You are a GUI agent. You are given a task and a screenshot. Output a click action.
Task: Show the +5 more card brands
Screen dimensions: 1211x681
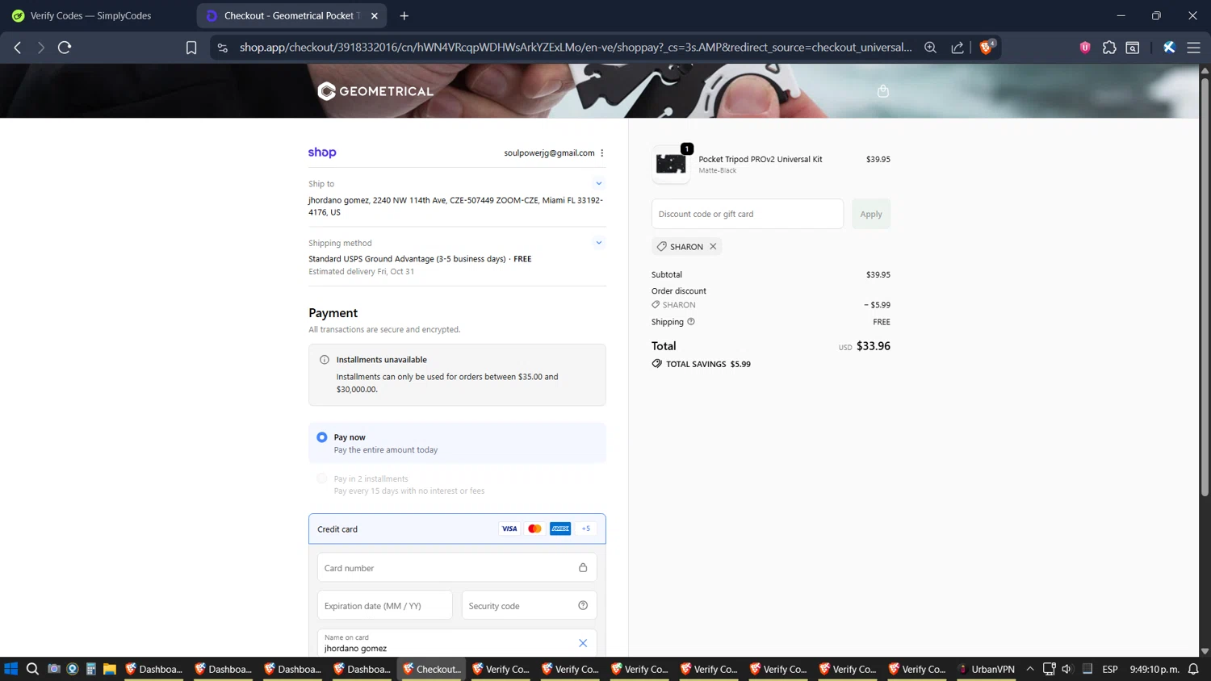[x=586, y=529]
